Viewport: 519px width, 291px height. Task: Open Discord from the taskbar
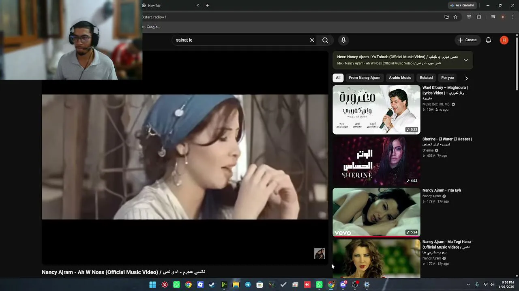point(343,285)
